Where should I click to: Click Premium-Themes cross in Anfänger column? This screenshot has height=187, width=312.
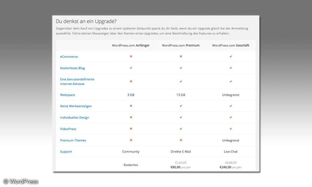(131, 140)
